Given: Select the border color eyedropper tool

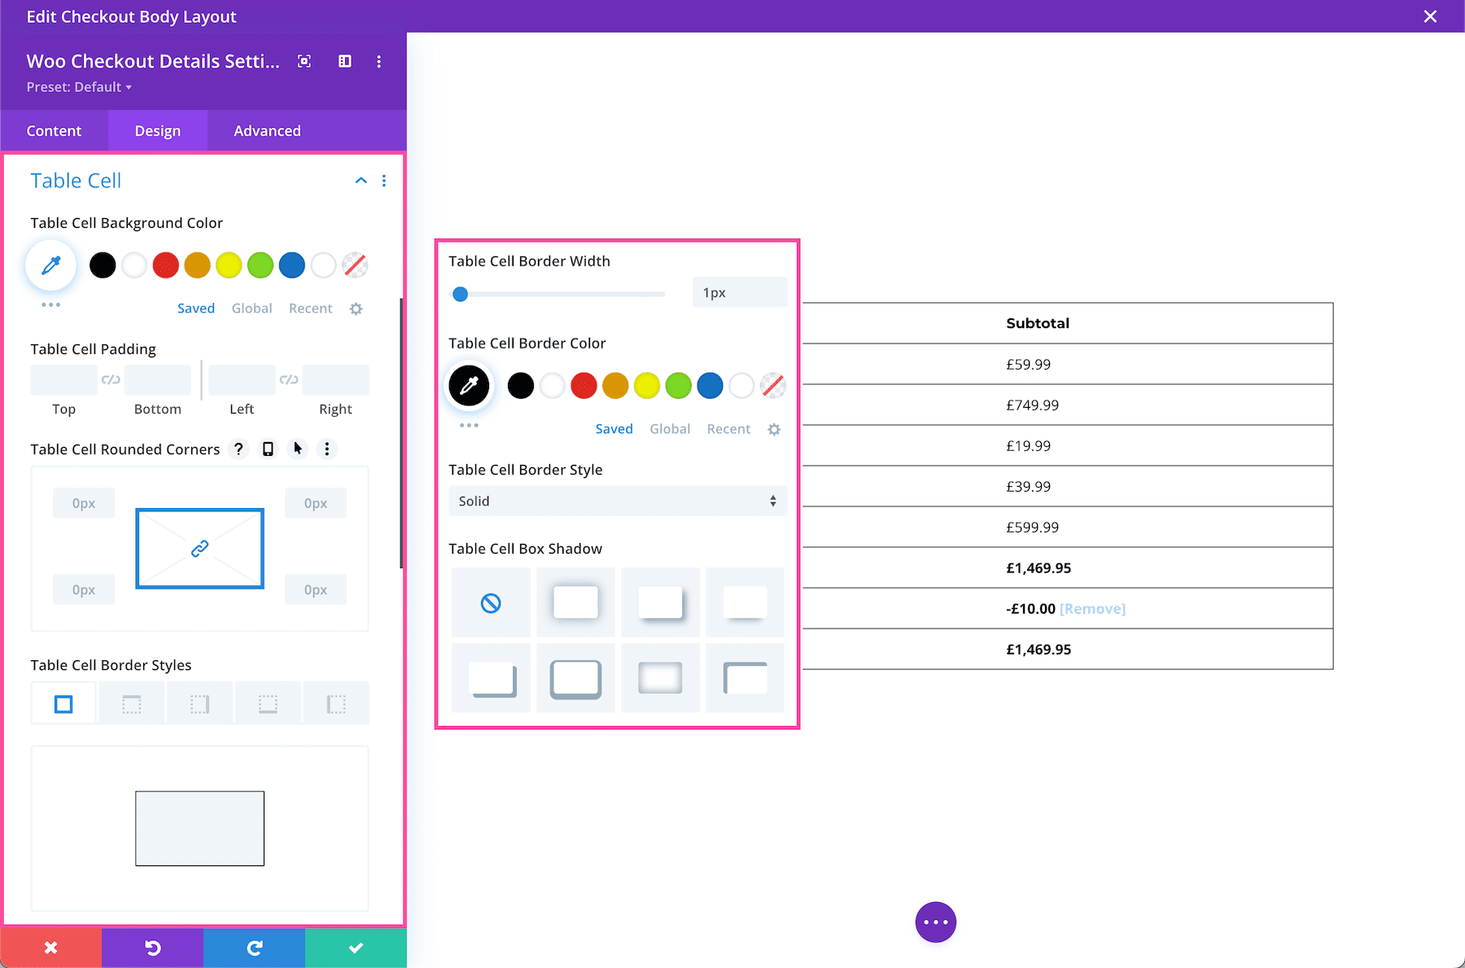Looking at the screenshot, I should tap(468, 385).
